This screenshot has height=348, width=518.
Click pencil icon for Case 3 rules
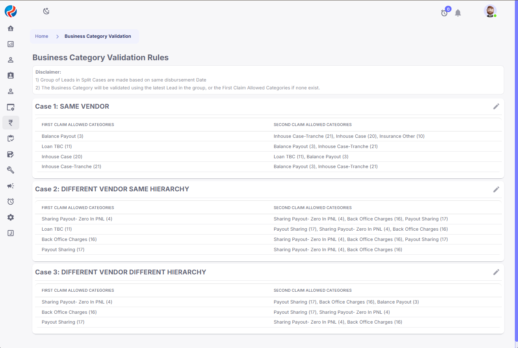pos(496,272)
